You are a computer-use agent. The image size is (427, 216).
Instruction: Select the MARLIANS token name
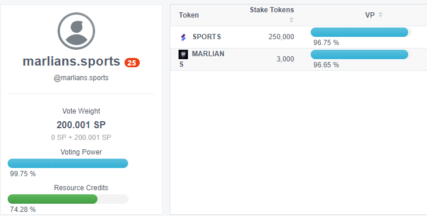click(202, 59)
